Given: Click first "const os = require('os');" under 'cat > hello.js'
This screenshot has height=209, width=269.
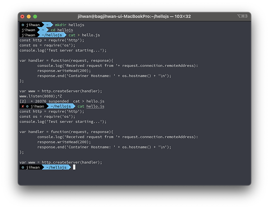Looking at the screenshot, I should (x=47, y=45).
